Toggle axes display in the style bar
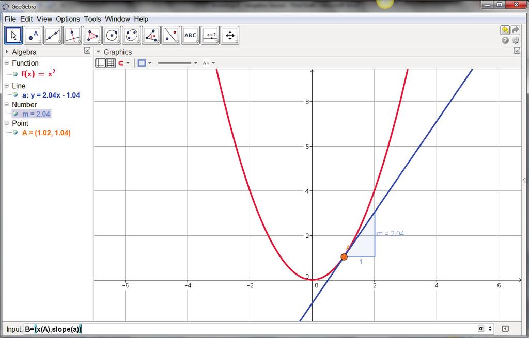 (100, 63)
